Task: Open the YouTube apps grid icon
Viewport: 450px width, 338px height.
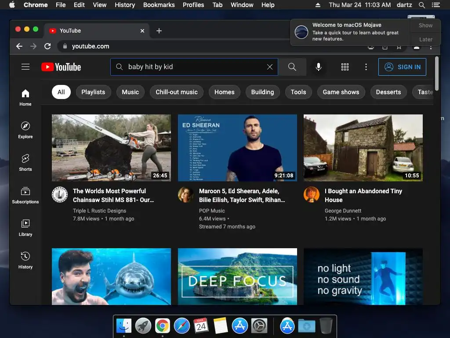Action: point(345,67)
